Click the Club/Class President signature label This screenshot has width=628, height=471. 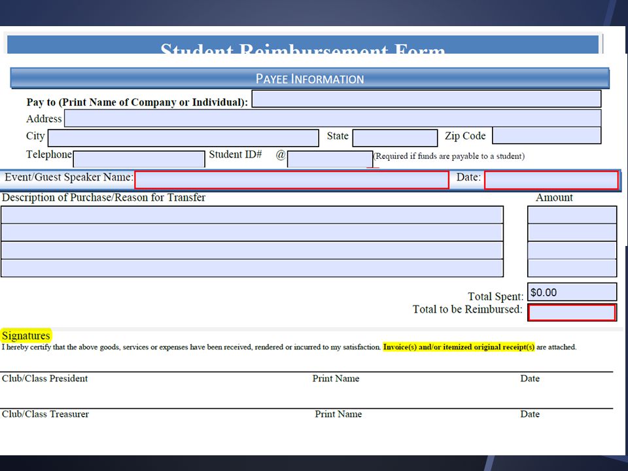point(45,379)
